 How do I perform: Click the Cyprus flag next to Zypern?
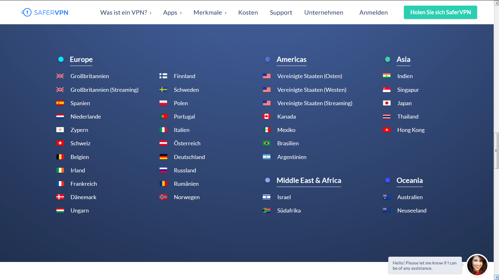pyautogui.click(x=60, y=130)
